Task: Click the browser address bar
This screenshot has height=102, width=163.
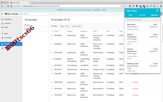Action: click(67, 6)
